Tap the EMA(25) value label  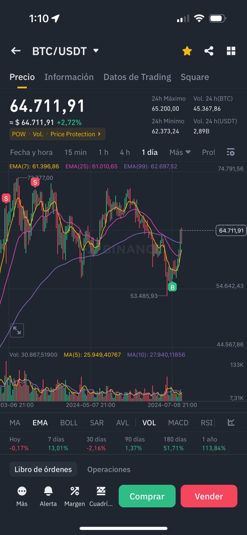(x=91, y=166)
